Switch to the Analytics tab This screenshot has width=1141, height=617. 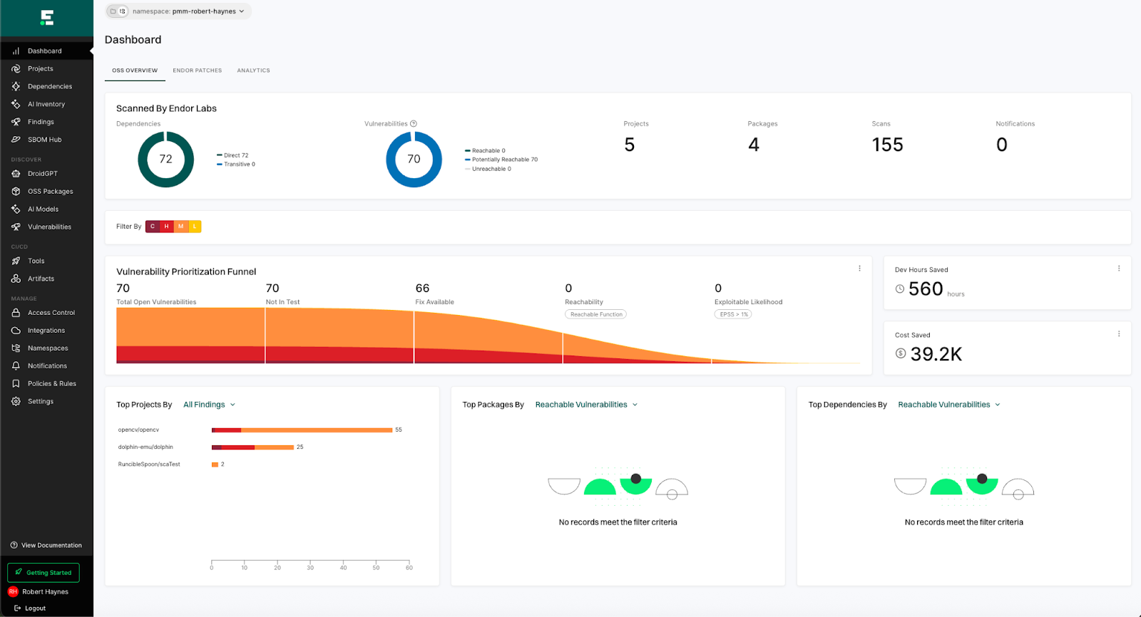(254, 71)
